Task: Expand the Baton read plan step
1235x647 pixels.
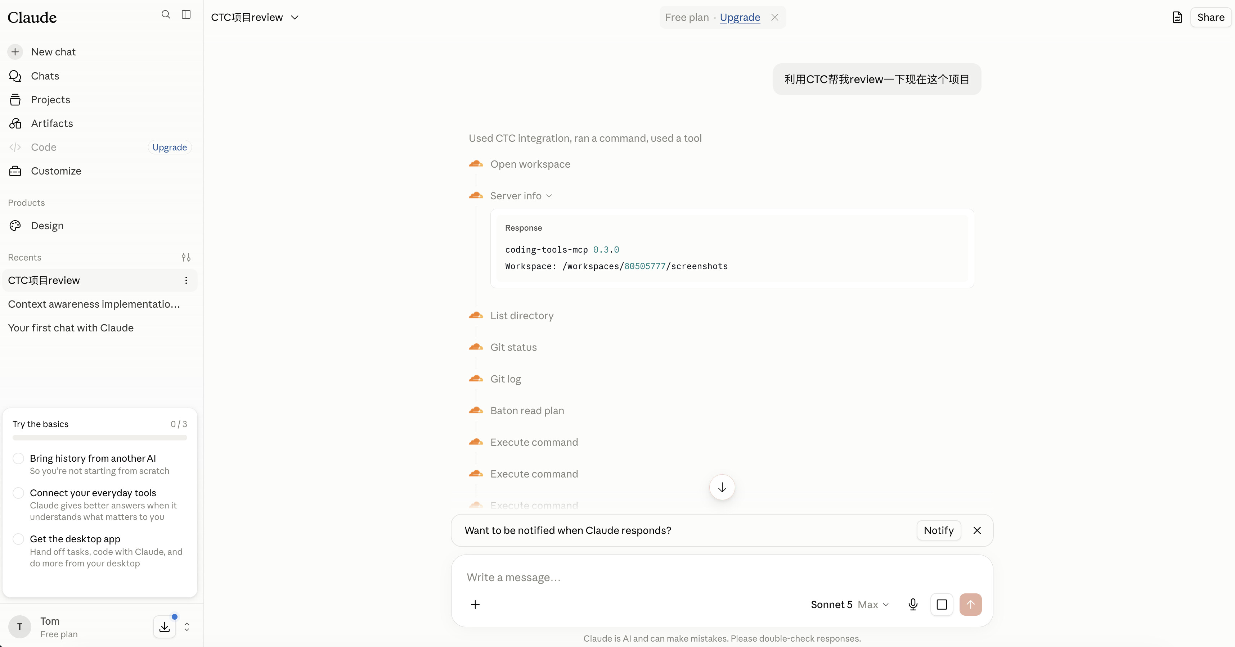Action: [527, 410]
